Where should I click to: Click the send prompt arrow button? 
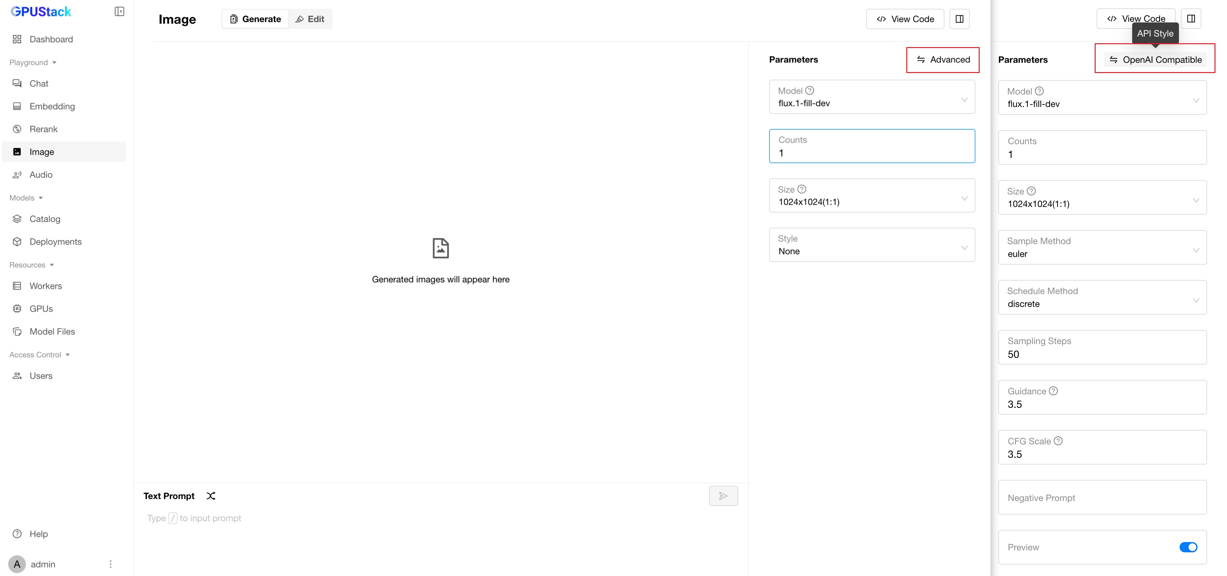722,496
